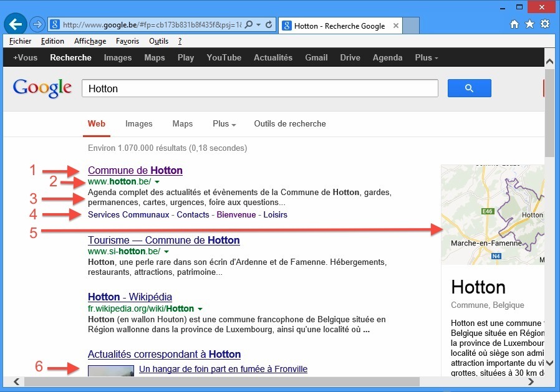
Task: Click Outils de recherche
Action: (x=290, y=124)
